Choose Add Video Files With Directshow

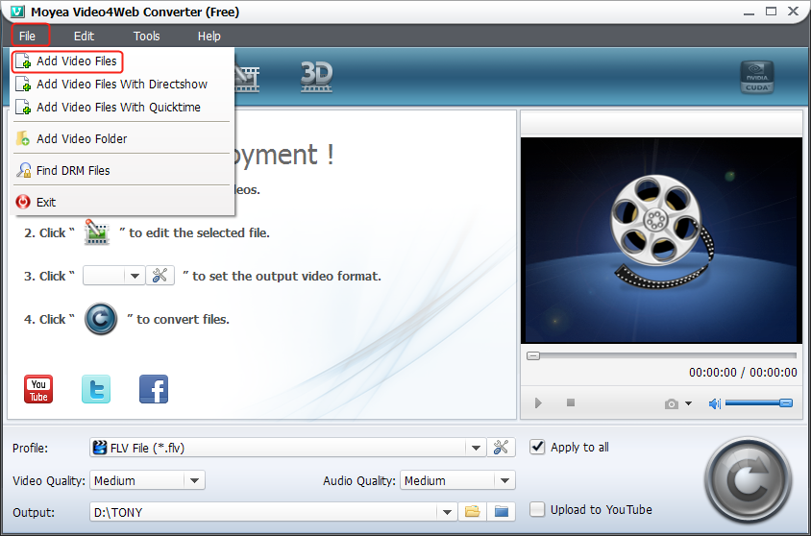point(122,85)
